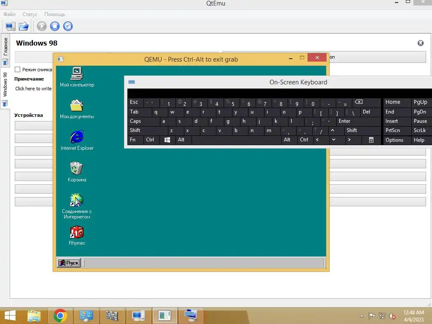Select Корзина recycle bin icon
432x324 pixels.
77,172
